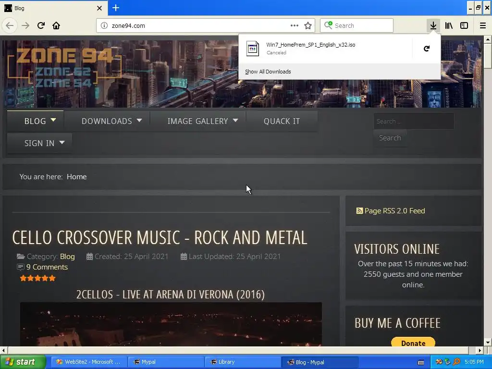Click the RSS feed icon
Viewport: 492px width, 369px height.
[359, 211]
